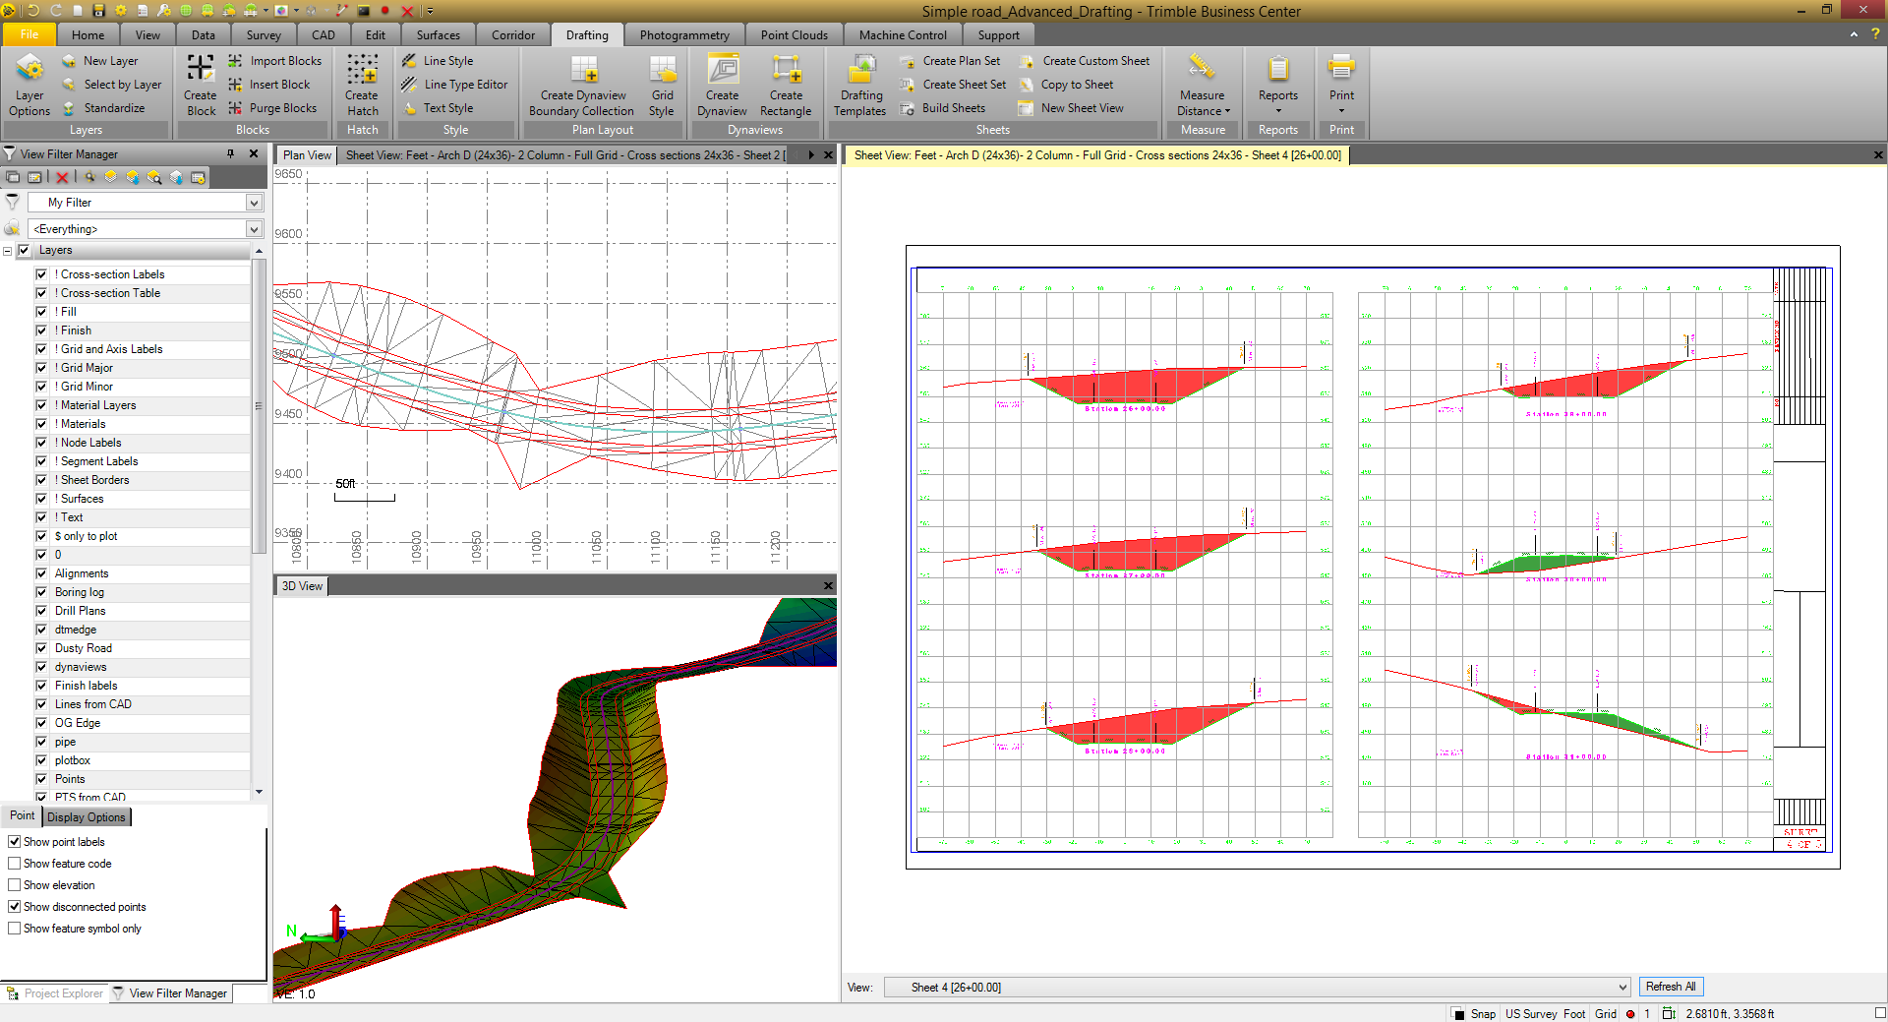Click US Survey Foot units in status bar

point(1545,1014)
